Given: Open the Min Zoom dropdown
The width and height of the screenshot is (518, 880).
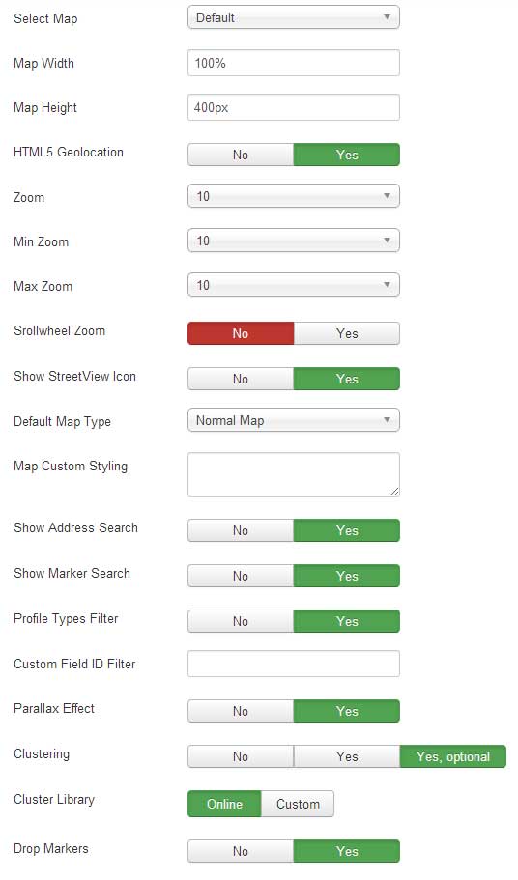Looking at the screenshot, I should pos(294,241).
